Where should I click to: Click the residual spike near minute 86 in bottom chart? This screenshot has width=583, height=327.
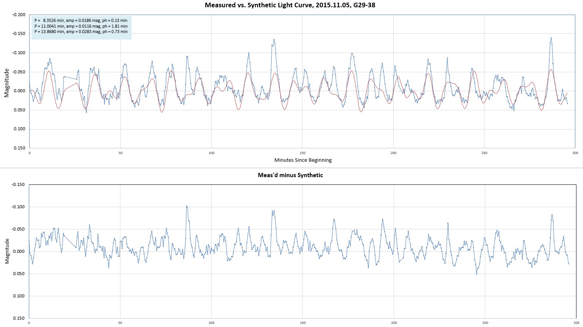(x=186, y=206)
